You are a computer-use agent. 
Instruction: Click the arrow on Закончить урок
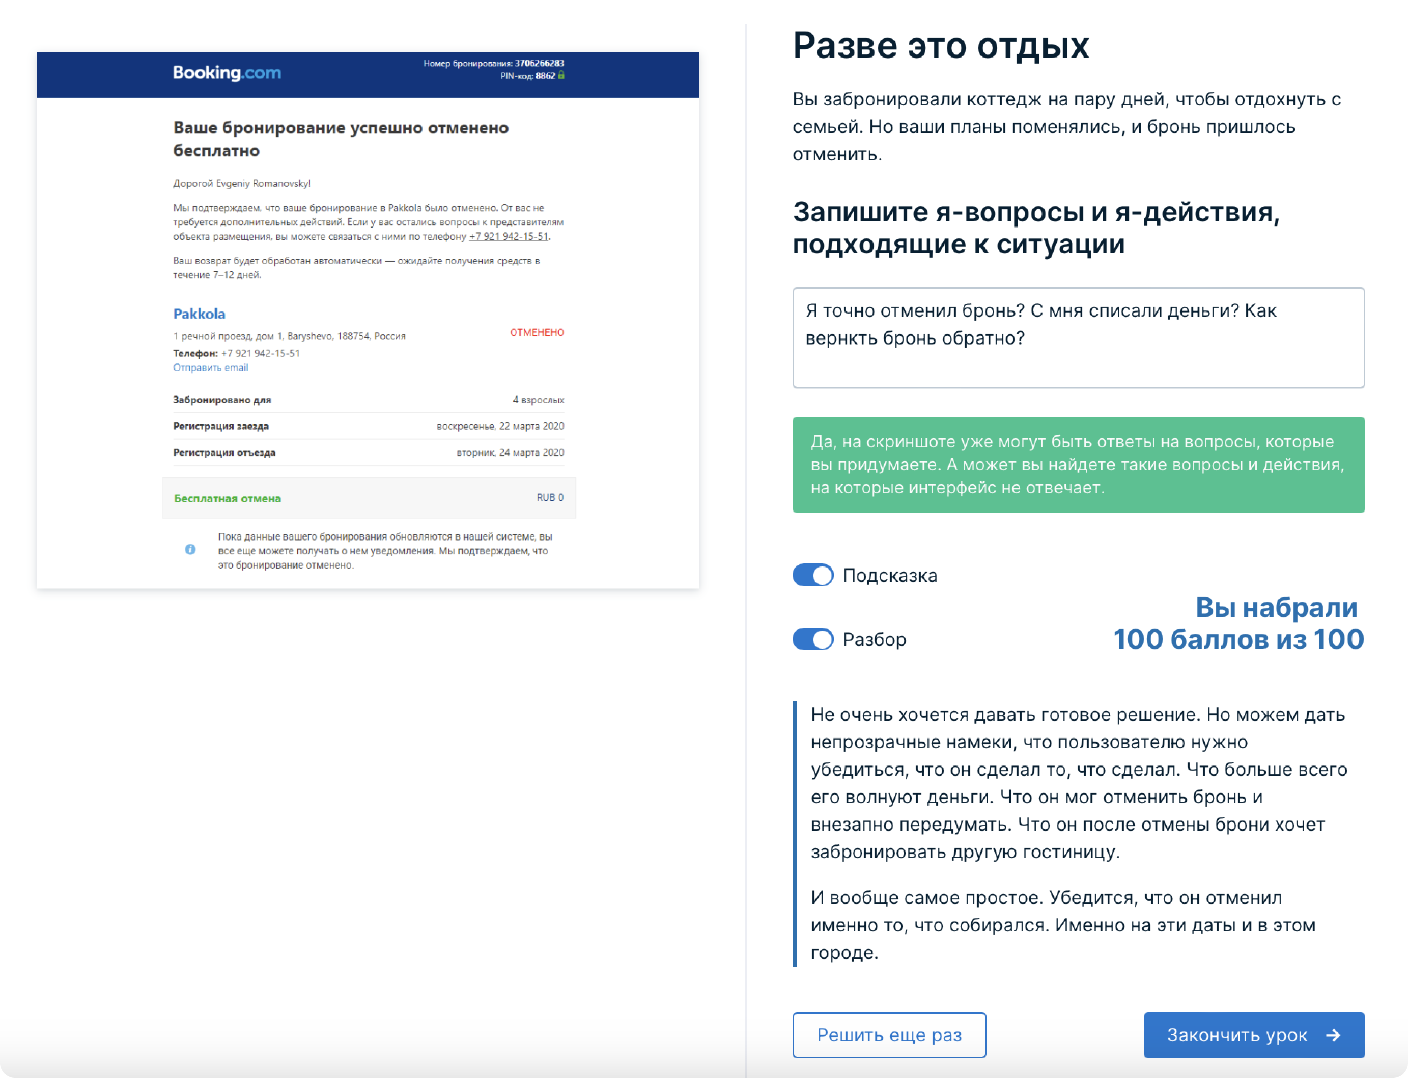click(x=1334, y=1035)
